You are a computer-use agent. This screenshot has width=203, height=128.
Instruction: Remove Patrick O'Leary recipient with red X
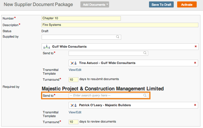tap(195, 105)
